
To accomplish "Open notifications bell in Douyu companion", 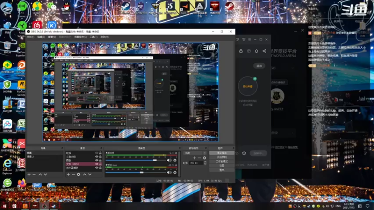I will click(256, 51).
